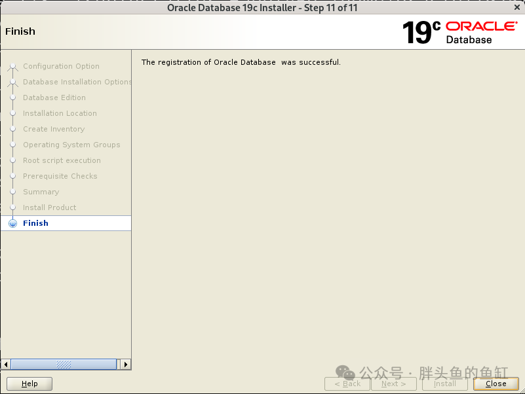
Task: Click the Oracle 19c Database logo
Action: tap(460, 33)
